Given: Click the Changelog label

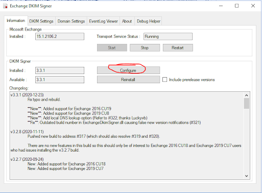Looking at the screenshot, I should pyautogui.click(x=19, y=88).
